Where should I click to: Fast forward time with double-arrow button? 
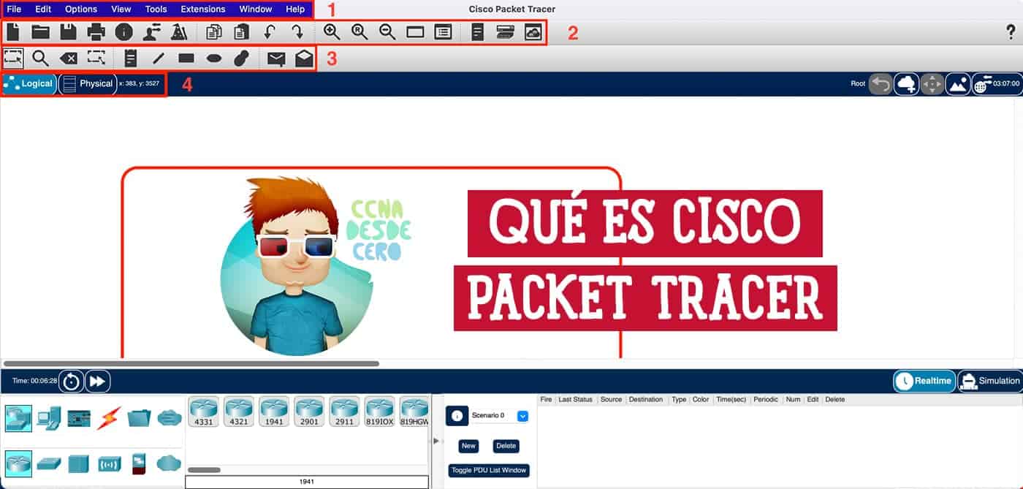point(98,381)
